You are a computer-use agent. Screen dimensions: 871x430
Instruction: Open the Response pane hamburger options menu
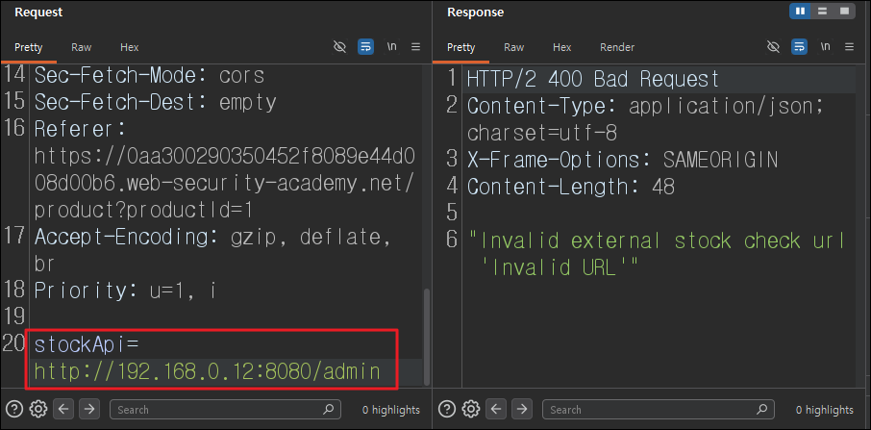point(849,47)
